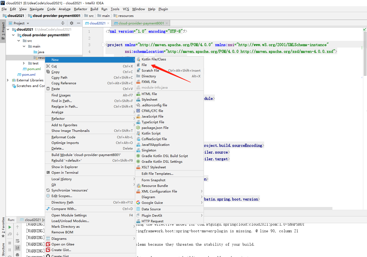This screenshot has width=367, height=257.
Task: Close the cloud-provider-payment8001 editor tab
Action: [x=167, y=23]
